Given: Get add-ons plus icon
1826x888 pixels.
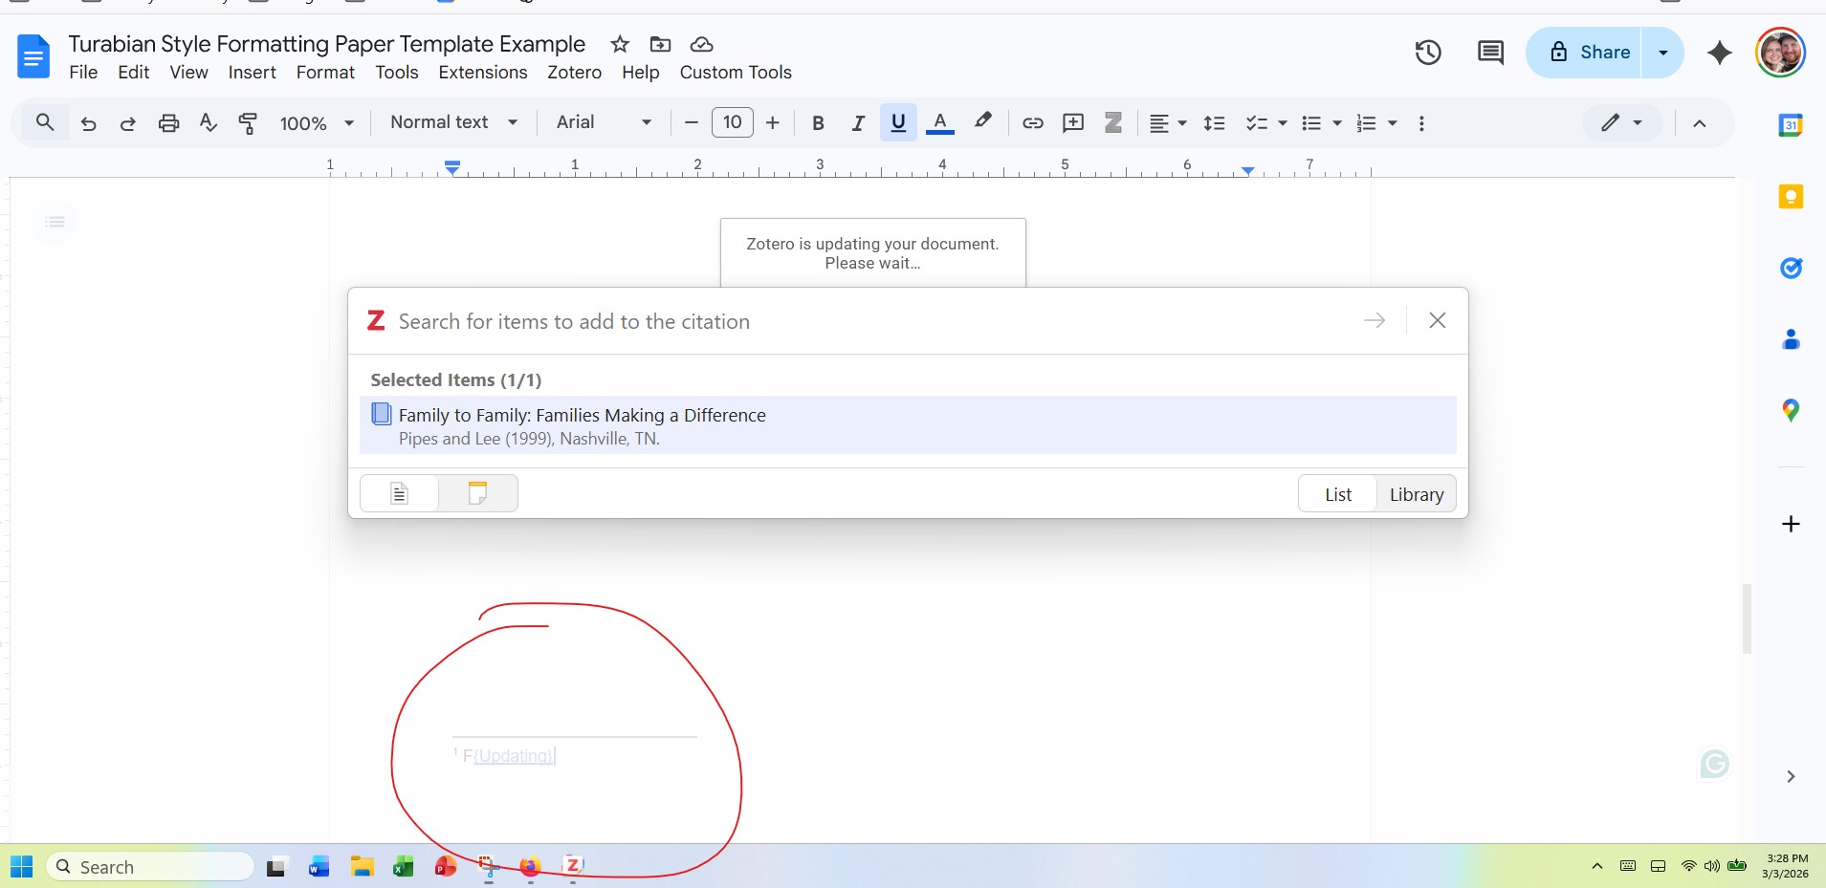Looking at the screenshot, I should coord(1791,524).
